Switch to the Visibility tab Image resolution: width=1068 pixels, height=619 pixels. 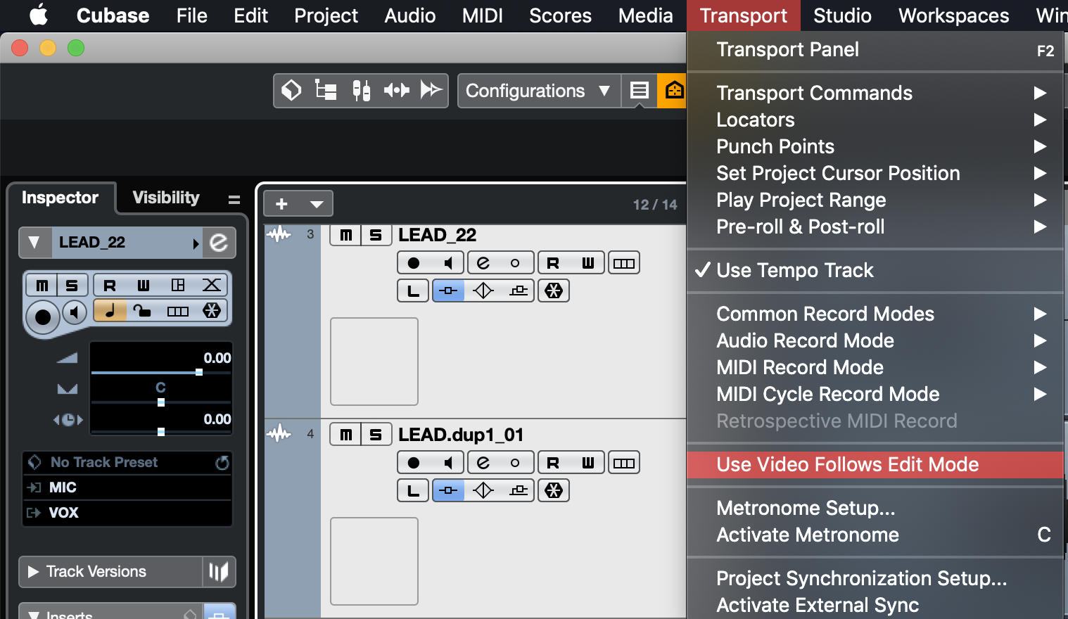[x=166, y=198]
